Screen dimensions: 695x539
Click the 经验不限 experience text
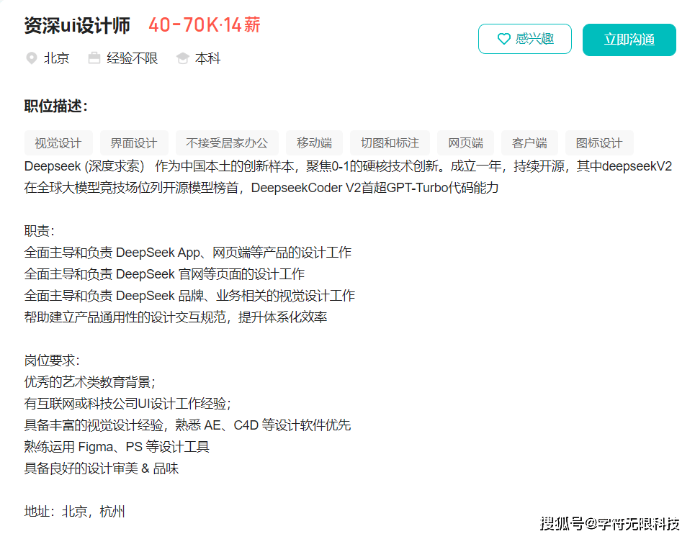click(132, 58)
